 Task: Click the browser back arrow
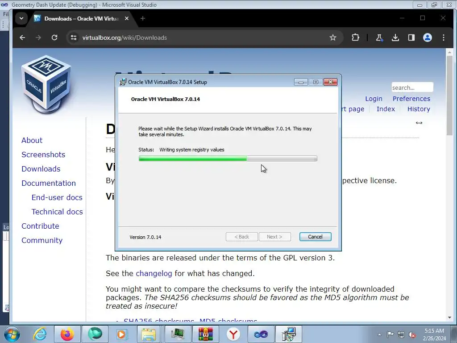point(22,38)
